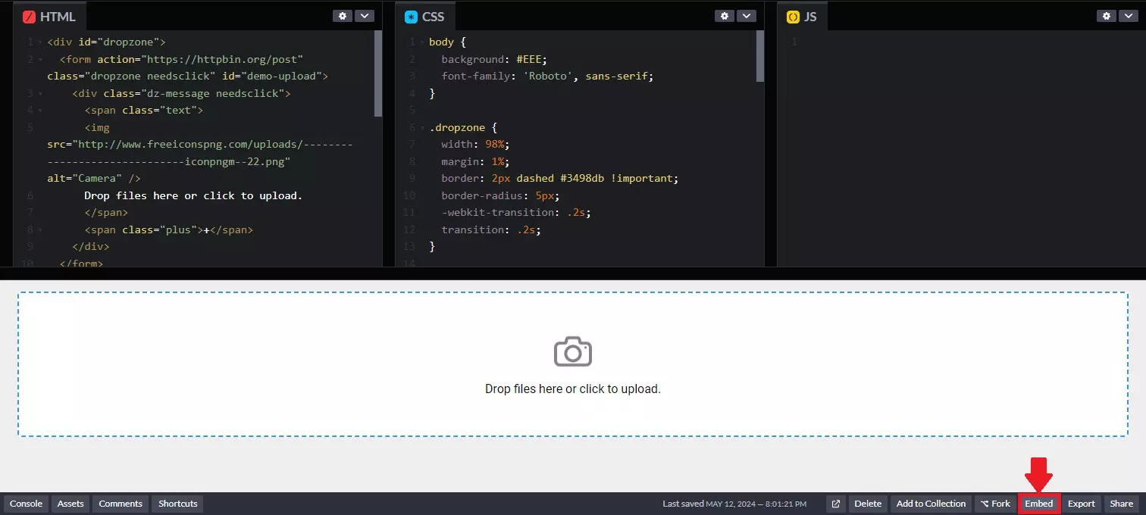Viewport: 1146px width, 515px height.
Task: Add the pen to a Collection
Action: pos(931,503)
